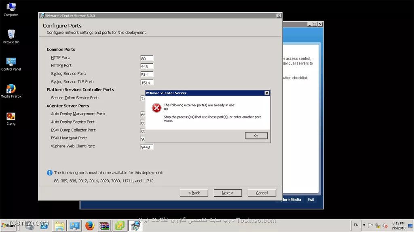Open Windows Explorer from the taskbar
Screen dimensions: 414x232
tap(59, 226)
